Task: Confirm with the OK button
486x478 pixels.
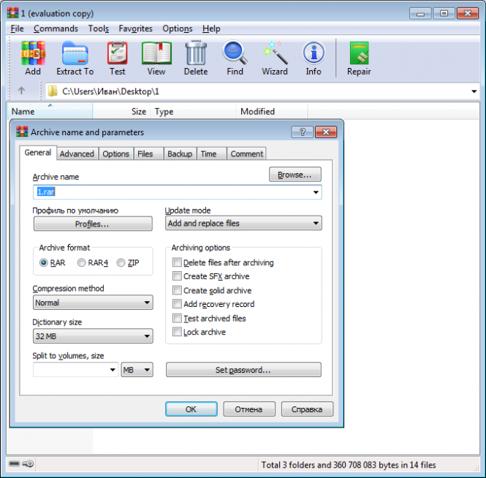Action: (x=191, y=409)
